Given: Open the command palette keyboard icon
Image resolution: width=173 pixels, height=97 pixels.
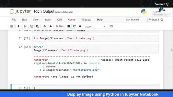Looking at the screenshot, I should [111, 26].
